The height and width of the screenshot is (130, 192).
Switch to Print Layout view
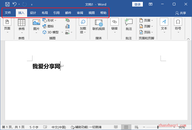pyautogui.click(x=126, y=127)
